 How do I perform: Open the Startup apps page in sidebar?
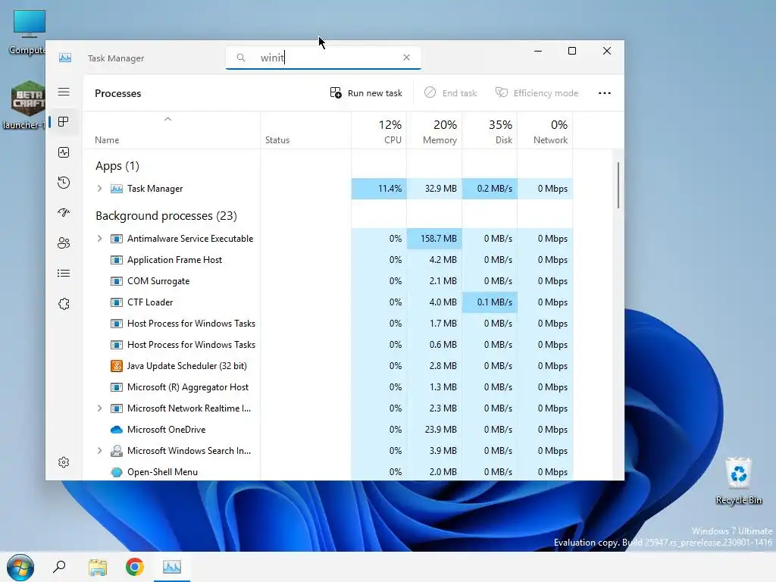tap(64, 213)
